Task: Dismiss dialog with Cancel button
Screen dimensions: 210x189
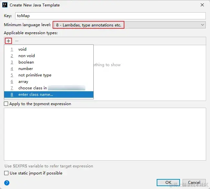Action: coord(194,183)
